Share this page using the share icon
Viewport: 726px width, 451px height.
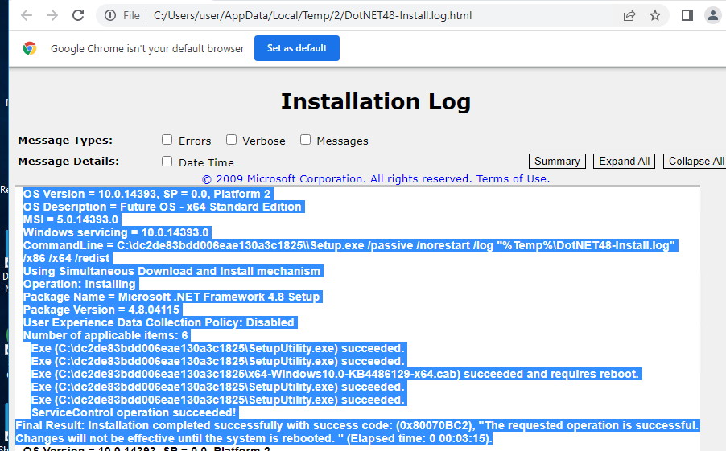(x=629, y=16)
